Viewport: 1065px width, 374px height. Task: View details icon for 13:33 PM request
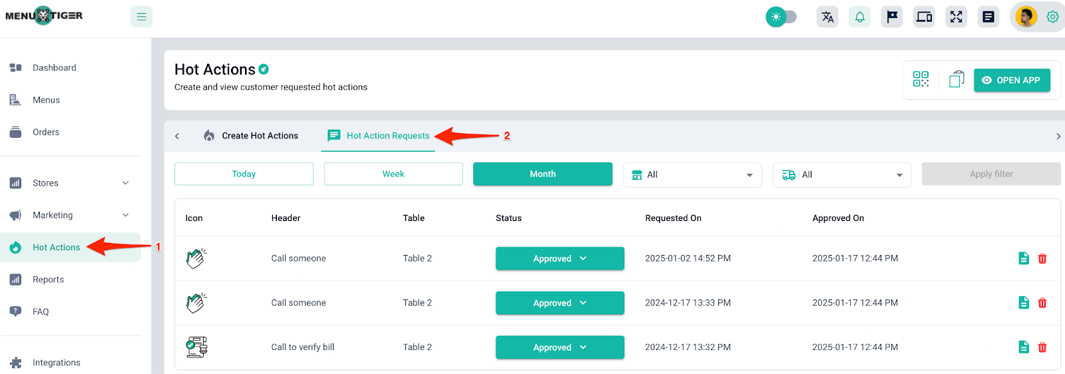[x=1024, y=303]
